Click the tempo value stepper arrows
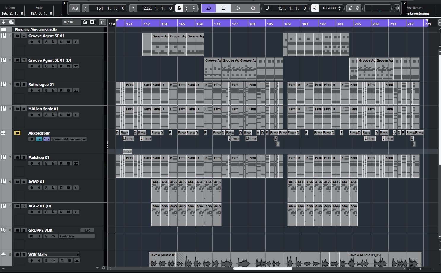The height and width of the screenshot is (273, 441). 340,8
